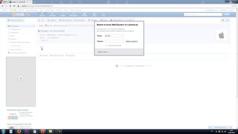
Task: Click Переслать below the message
Action: click(x=70, y=55)
